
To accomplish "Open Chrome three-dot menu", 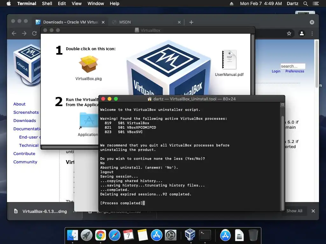I will click(312, 33).
